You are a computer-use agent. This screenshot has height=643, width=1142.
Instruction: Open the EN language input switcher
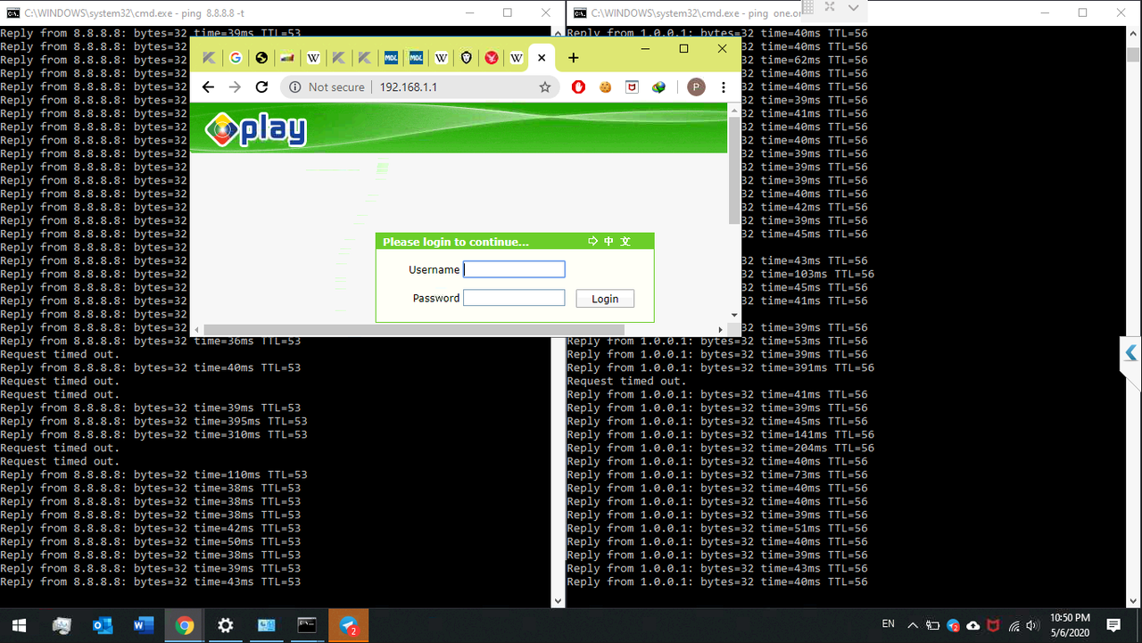(888, 624)
